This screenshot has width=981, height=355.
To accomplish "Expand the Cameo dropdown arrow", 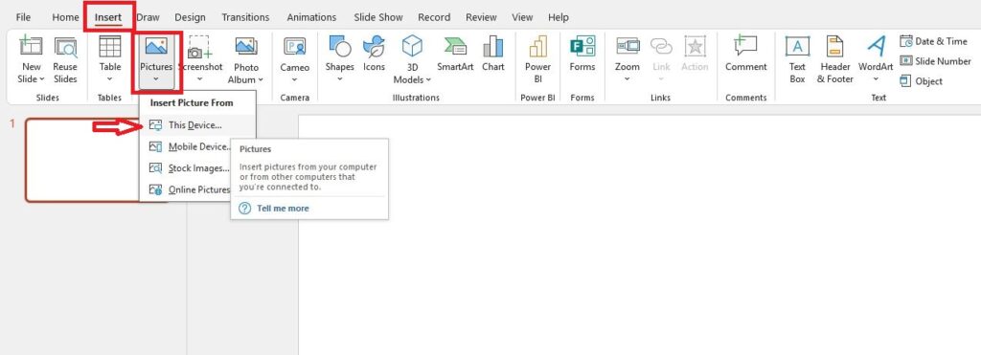I will click(295, 79).
